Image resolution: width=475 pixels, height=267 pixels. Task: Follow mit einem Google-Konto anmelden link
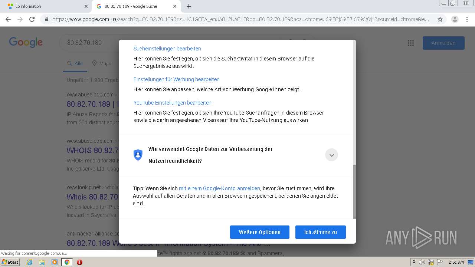[x=219, y=188]
